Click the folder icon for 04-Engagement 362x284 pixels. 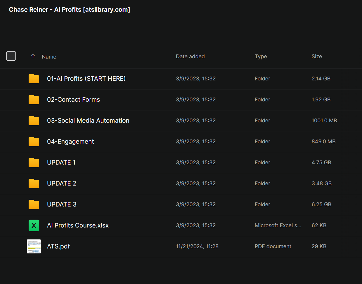[34, 142]
